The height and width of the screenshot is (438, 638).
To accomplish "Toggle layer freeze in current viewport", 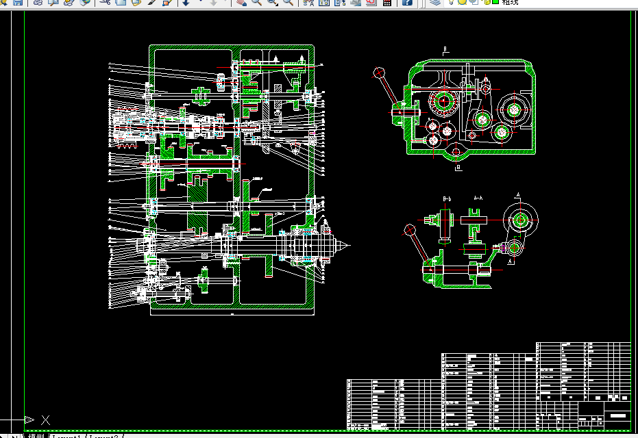I will 474,2.
